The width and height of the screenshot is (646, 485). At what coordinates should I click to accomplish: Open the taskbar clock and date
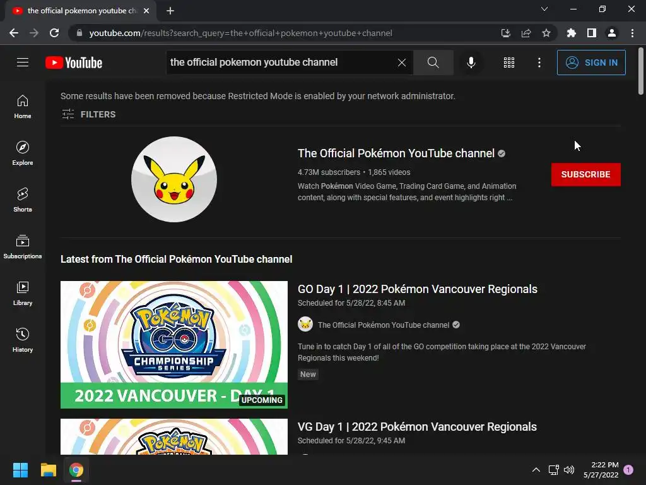[x=601, y=470]
